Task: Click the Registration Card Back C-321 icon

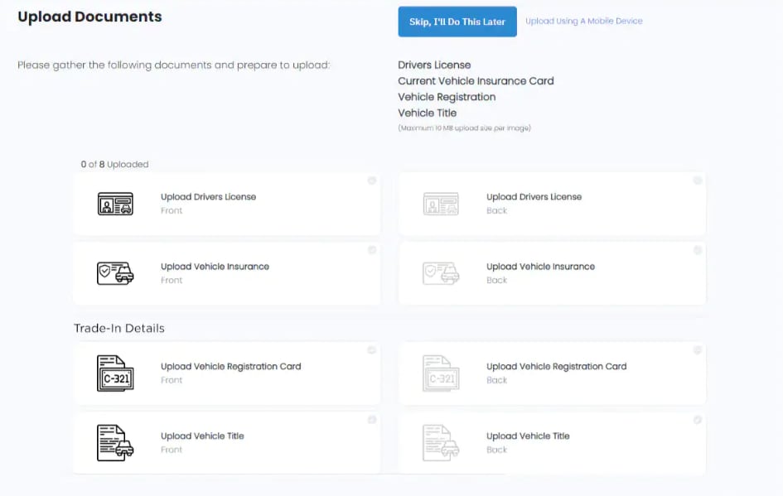Action: click(441, 373)
